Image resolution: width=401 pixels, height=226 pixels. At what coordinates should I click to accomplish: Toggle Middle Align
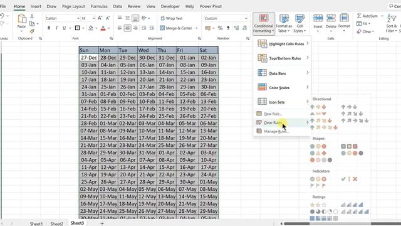127,18
